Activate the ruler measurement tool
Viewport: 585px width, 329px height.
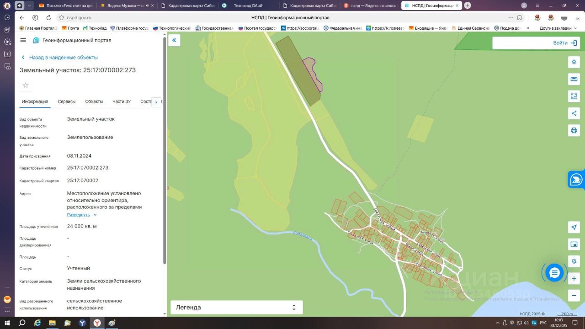[574, 79]
